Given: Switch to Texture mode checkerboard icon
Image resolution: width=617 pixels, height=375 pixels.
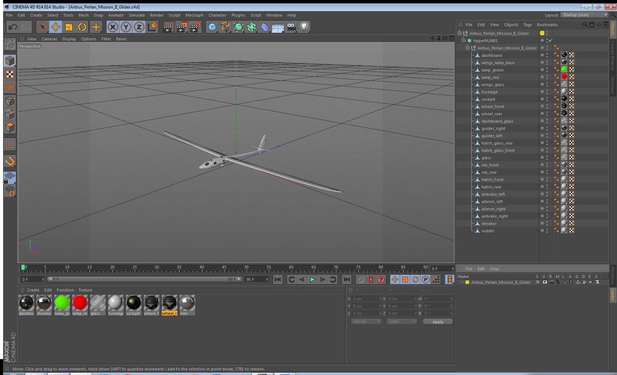Looking at the screenshot, I should (10, 74).
